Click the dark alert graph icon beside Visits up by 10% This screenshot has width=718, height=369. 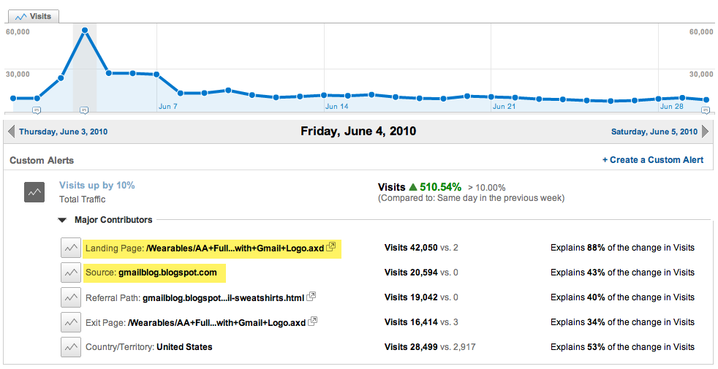[34, 192]
